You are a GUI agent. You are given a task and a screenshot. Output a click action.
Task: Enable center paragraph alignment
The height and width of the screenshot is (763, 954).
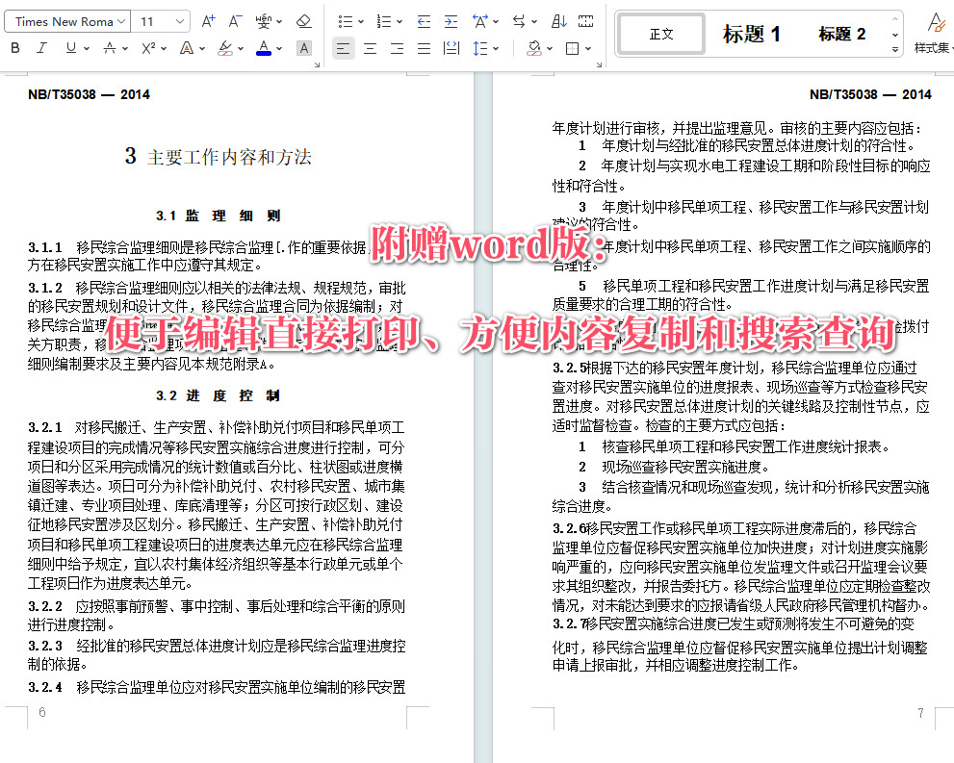pos(370,46)
